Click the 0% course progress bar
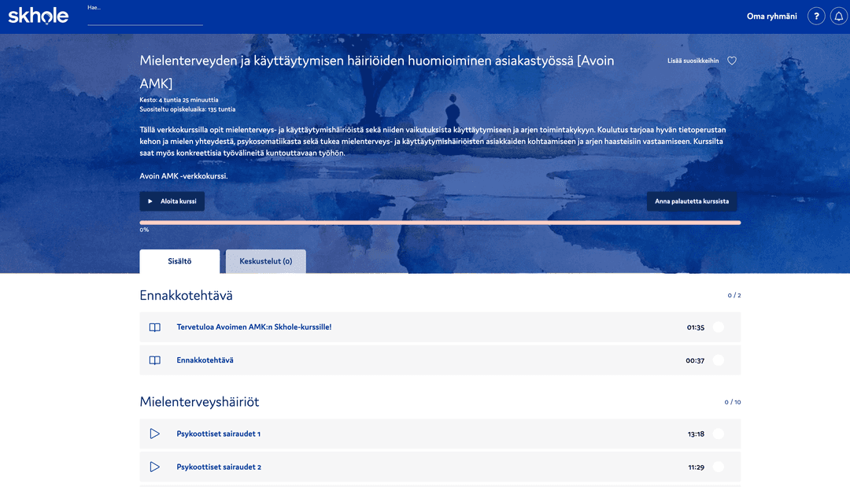 coord(440,222)
